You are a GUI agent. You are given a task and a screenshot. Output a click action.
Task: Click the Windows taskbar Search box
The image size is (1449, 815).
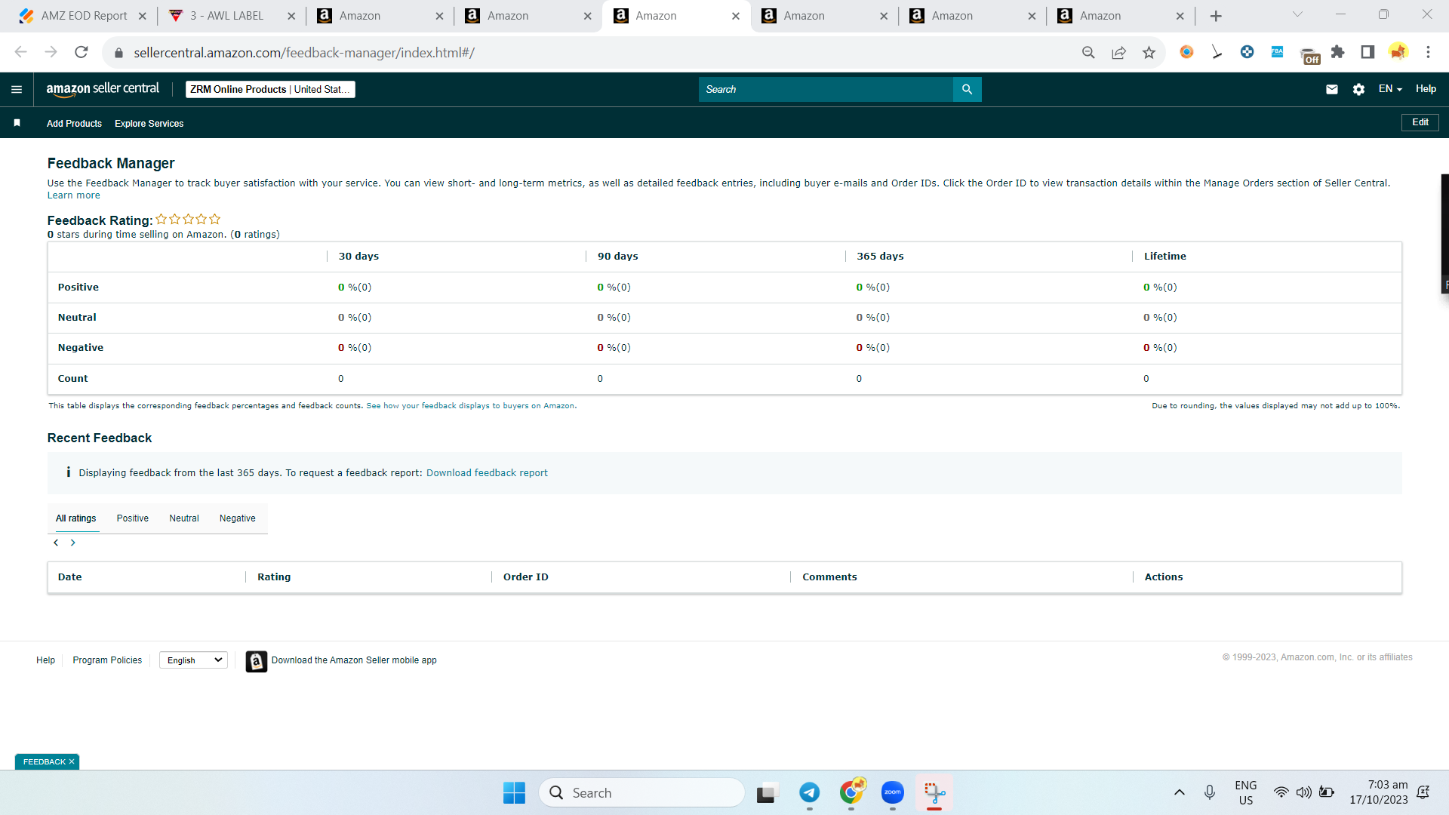[x=642, y=792]
